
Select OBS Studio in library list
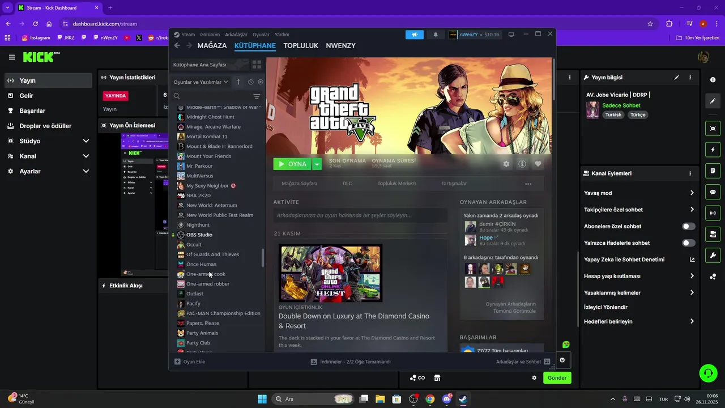[199, 235]
